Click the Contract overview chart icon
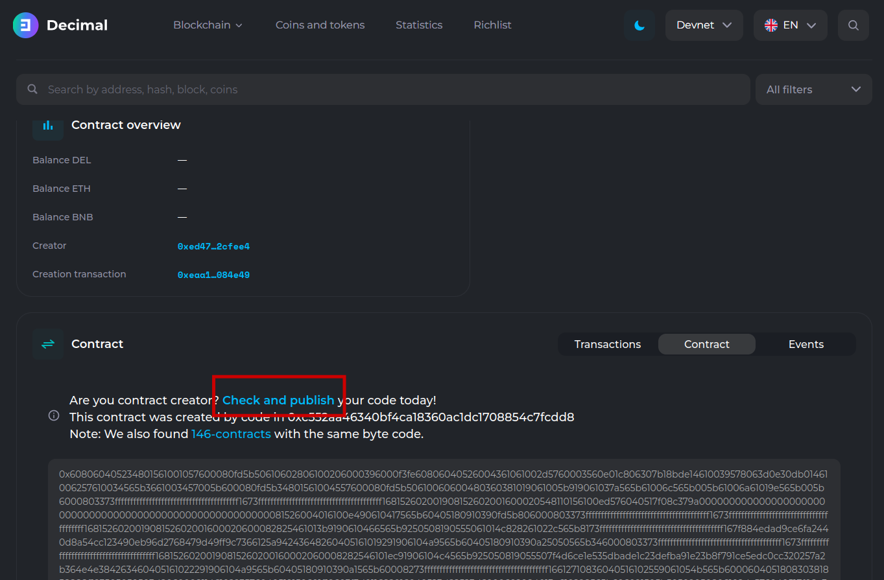Viewport: 884px width, 580px height. tap(48, 125)
